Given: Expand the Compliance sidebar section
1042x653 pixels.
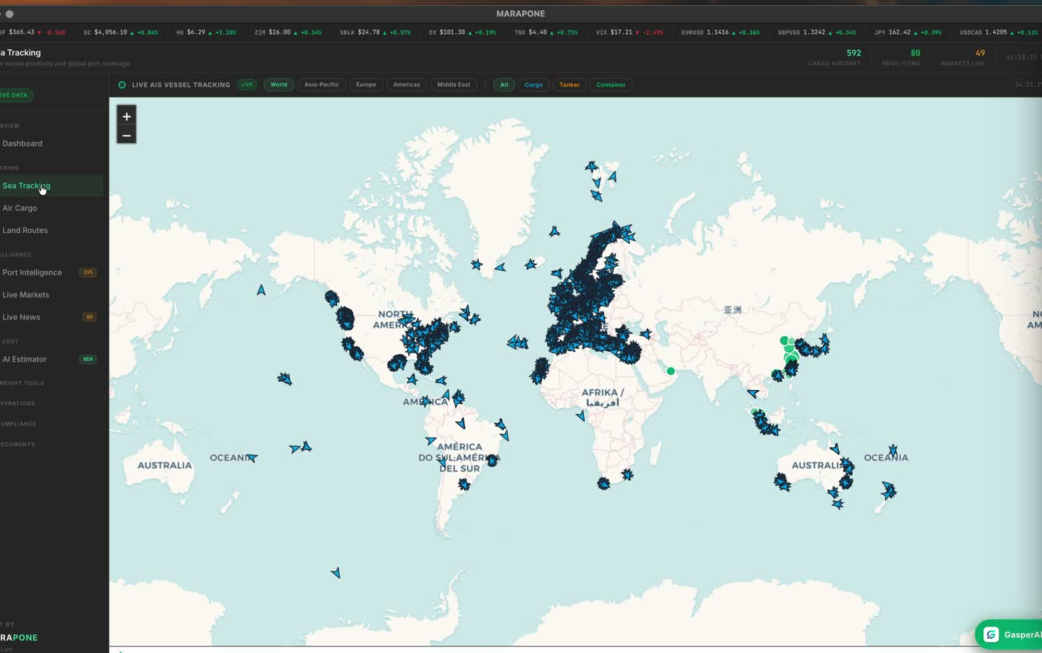Looking at the screenshot, I should click(x=18, y=424).
